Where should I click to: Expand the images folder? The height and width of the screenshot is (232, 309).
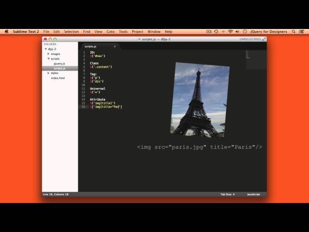click(48, 54)
